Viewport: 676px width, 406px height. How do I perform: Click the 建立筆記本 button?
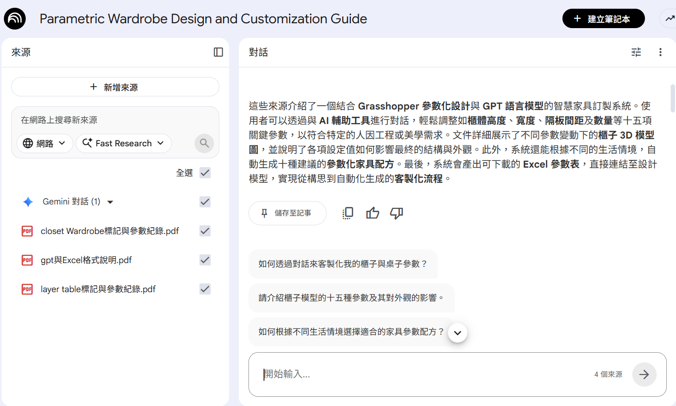click(604, 19)
